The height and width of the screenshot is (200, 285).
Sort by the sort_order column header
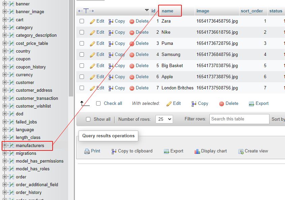point(252,11)
